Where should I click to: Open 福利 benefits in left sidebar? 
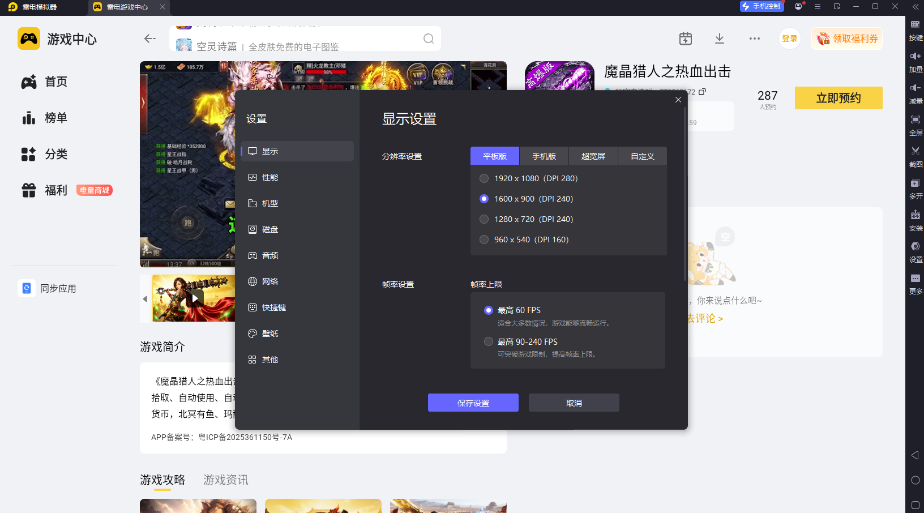pos(44,190)
